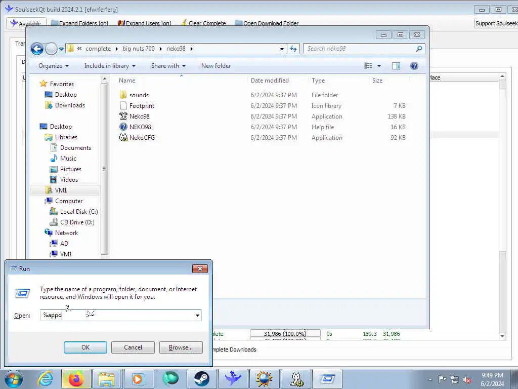Sort by Size column header
This screenshot has height=389, width=518.
[377, 81]
